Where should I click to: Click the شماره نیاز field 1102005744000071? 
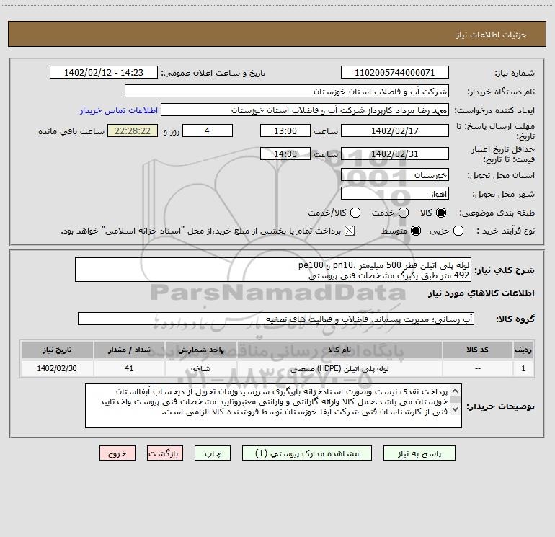point(395,73)
